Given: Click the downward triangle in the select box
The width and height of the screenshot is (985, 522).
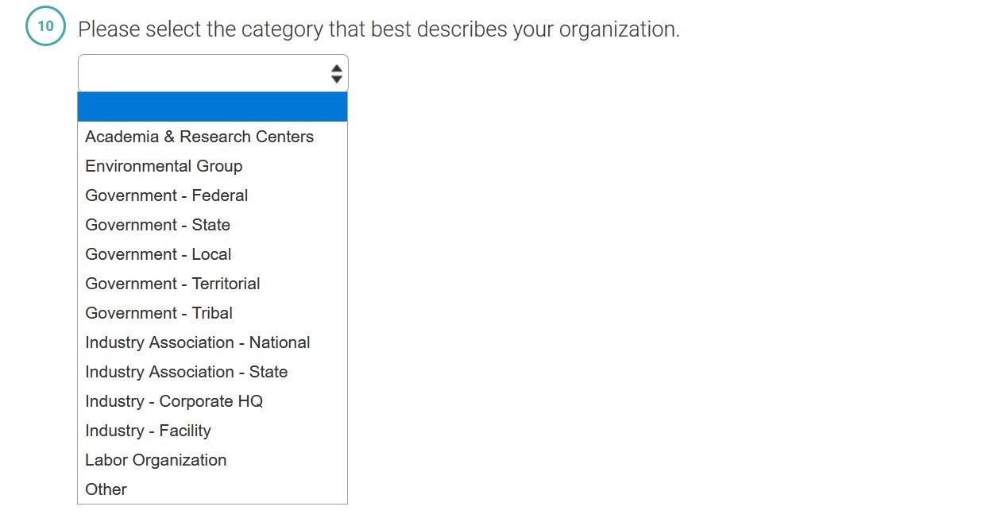Looking at the screenshot, I should click(337, 79).
